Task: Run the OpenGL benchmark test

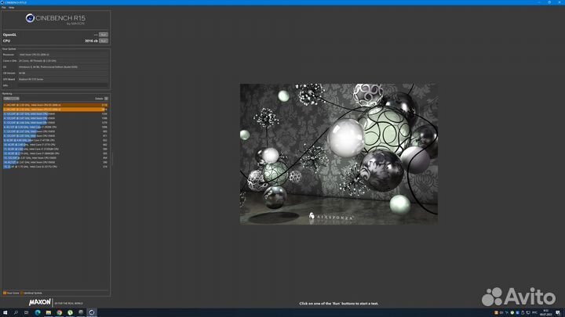Action: (x=104, y=34)
